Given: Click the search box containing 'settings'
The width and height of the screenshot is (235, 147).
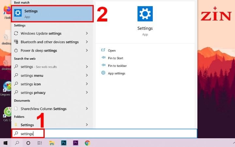Looking at the screenshot, I should click(104, 134).
